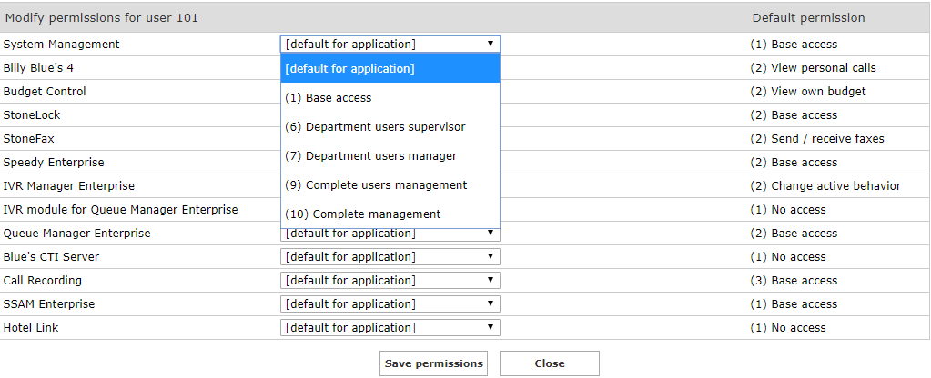Click the Speedy Enterprise row label
Viewport: 931px width, 378px height.
[54, 163]
